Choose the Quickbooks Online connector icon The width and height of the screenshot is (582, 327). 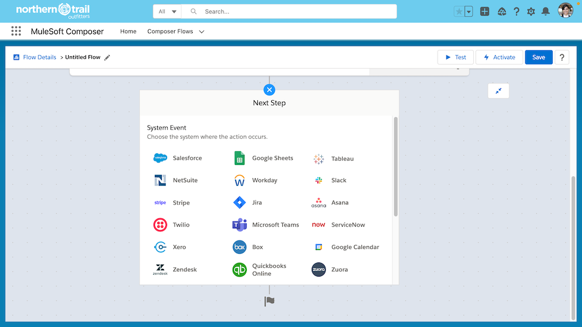(239, 269)
